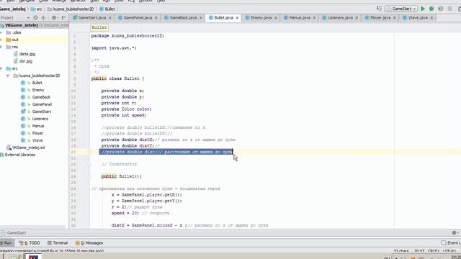Expand the out folder arrow

(1, 40)
